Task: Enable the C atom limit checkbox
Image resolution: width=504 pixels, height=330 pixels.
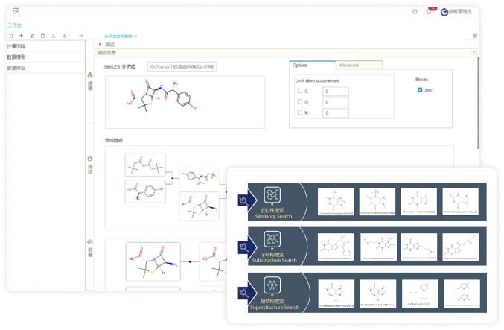Action: [x=300, y=91]
